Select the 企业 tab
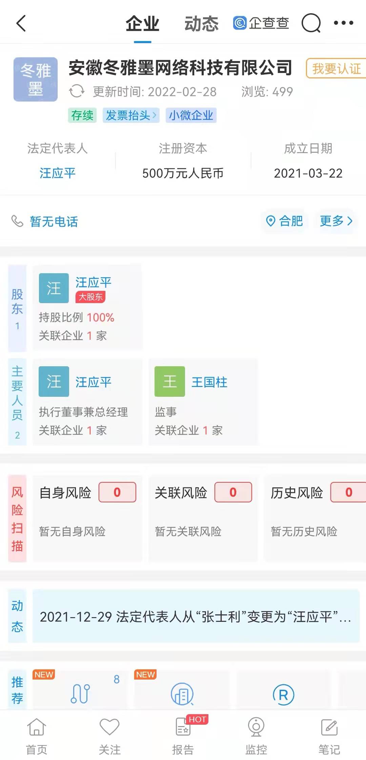The width and height of the screenshot is (366, 760). 142,24
